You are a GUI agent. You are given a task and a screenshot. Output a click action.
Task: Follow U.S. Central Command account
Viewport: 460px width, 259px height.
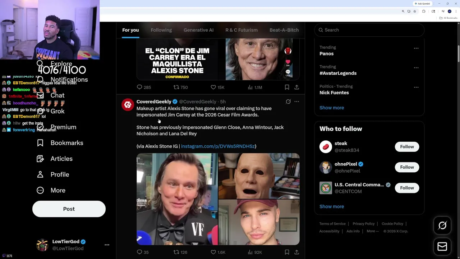point(407,188)
